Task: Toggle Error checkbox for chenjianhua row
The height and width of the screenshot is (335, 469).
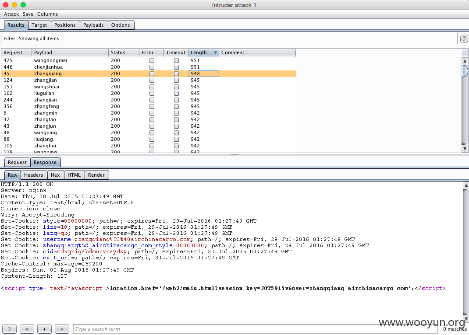Action: coord(152,67)
